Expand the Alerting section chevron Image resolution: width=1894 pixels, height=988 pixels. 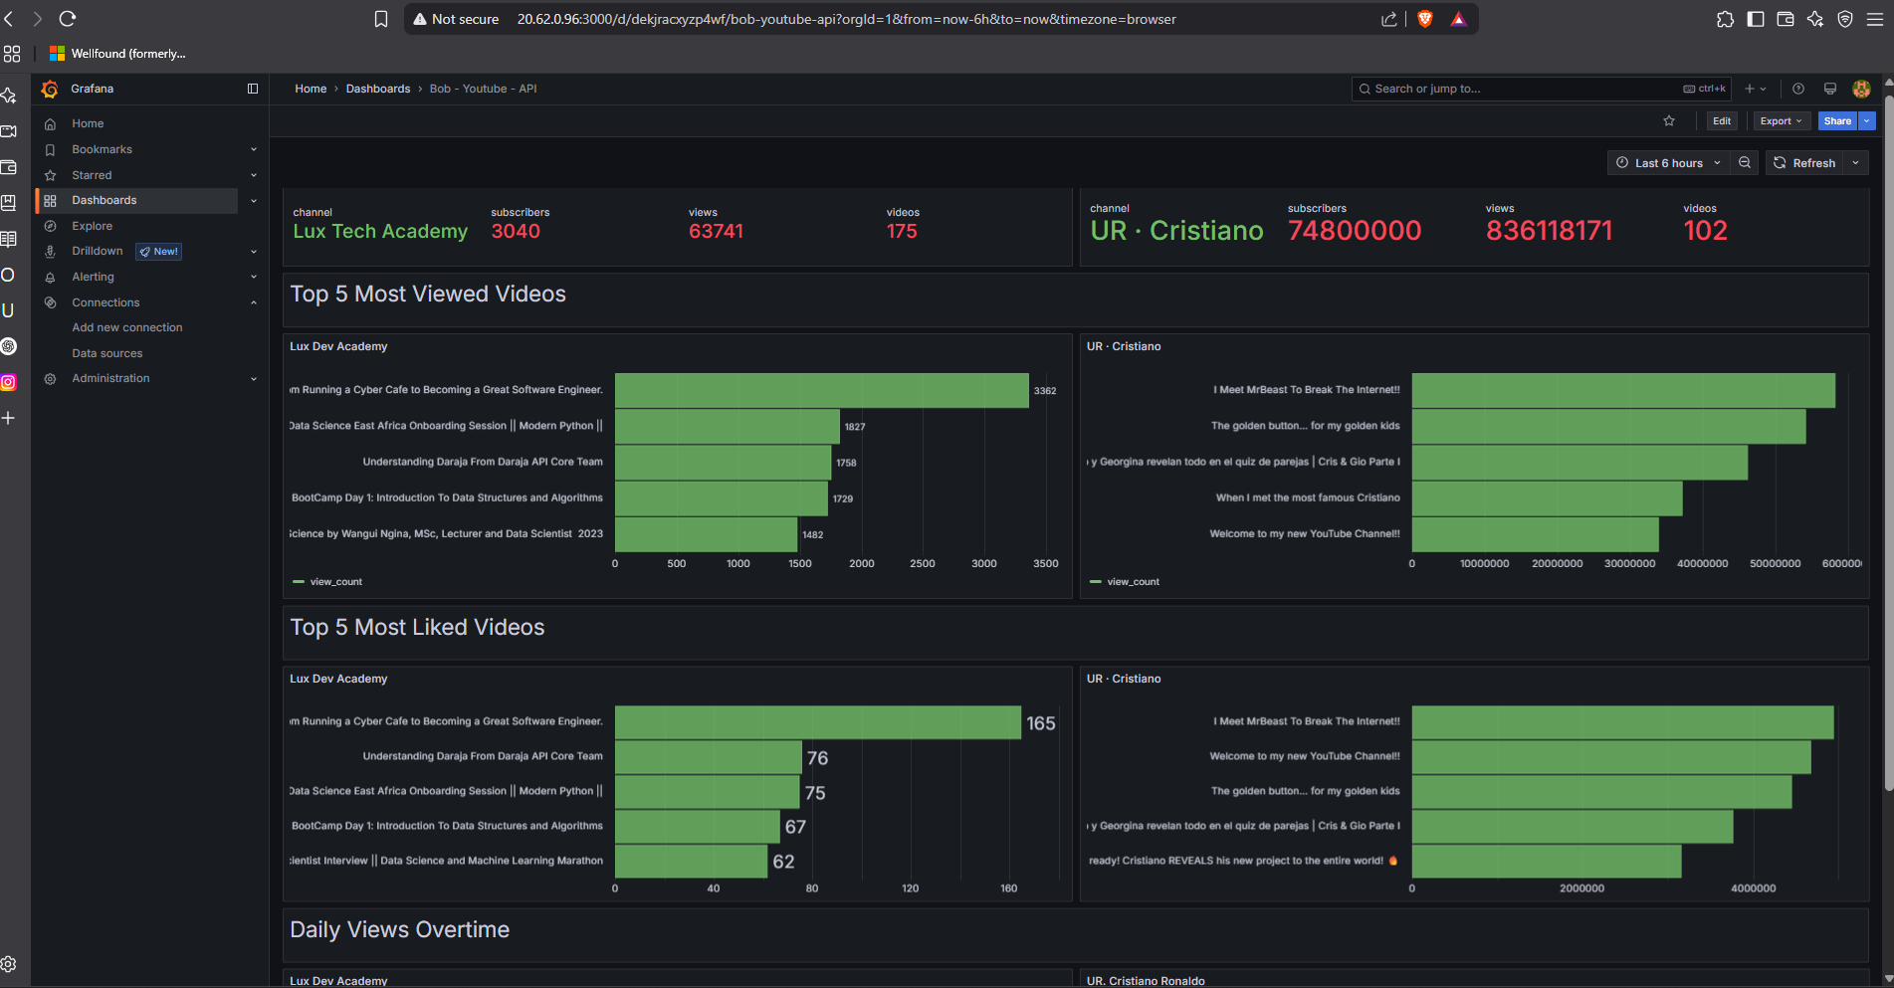[x=254, y=277]
